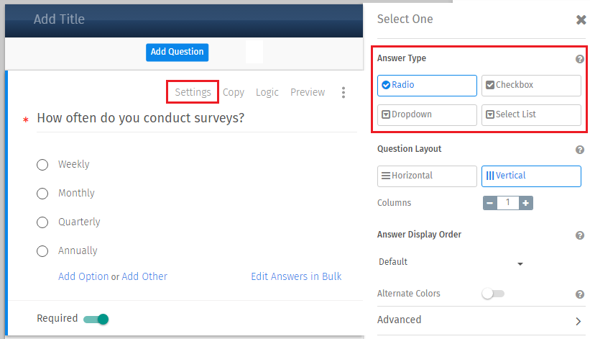This screenshot has width=590, height=339.
Task: Click the Alternate Colors help icon
Action: click(x=580, y=294)
